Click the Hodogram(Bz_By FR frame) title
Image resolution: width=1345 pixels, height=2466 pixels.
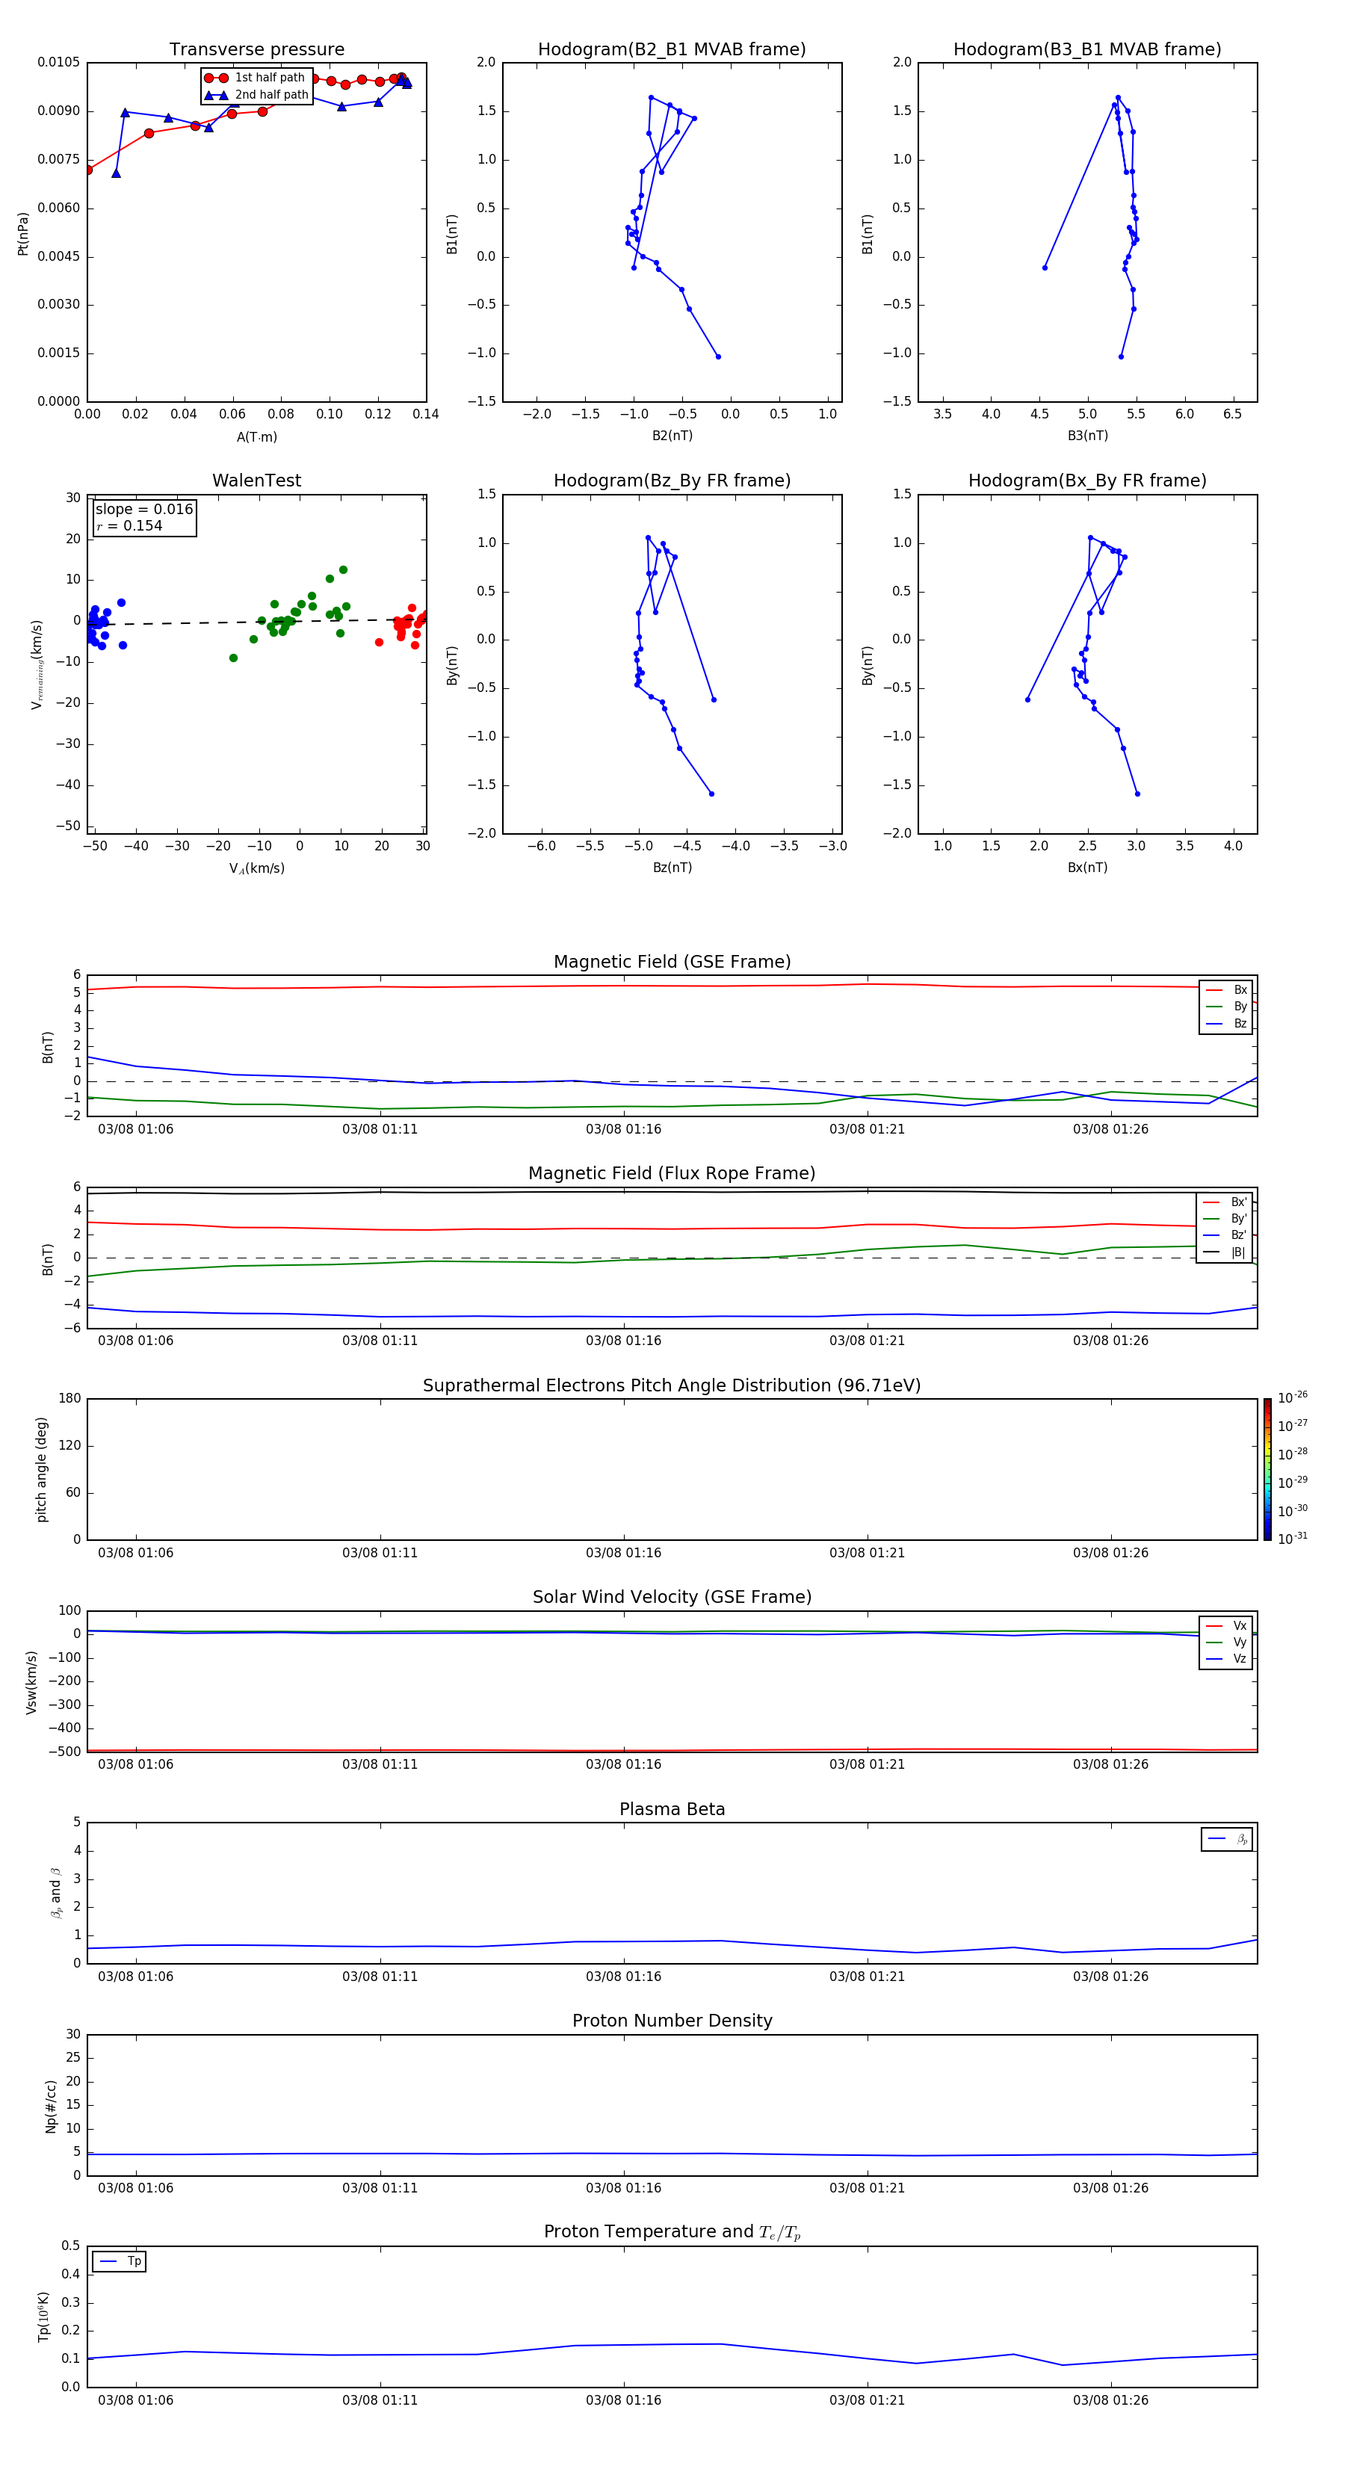click(x=672, y=480)
